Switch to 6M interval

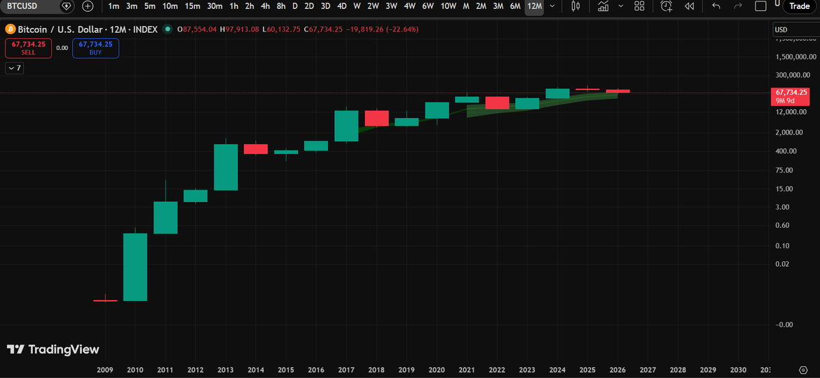pos(515,6)
